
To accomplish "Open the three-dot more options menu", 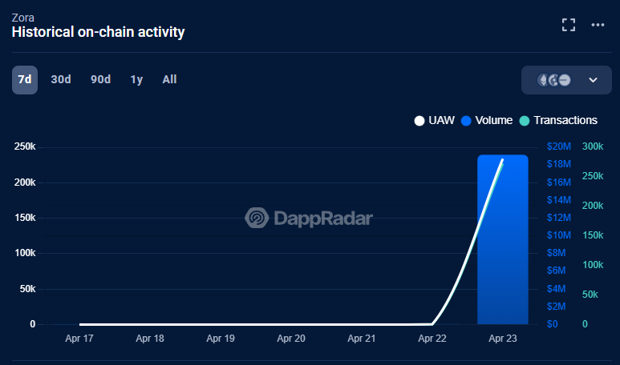I will [598, 25].
